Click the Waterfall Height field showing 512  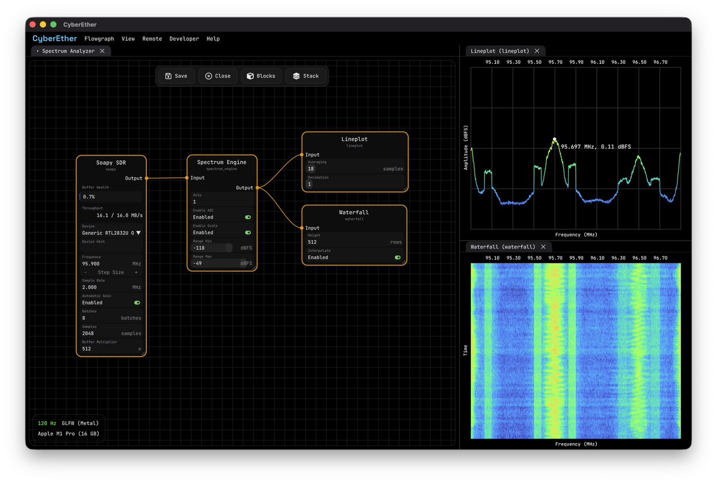pyautogui.click(x=355, y=242)
